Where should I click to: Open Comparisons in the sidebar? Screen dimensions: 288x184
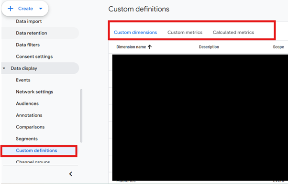[30, 127]
